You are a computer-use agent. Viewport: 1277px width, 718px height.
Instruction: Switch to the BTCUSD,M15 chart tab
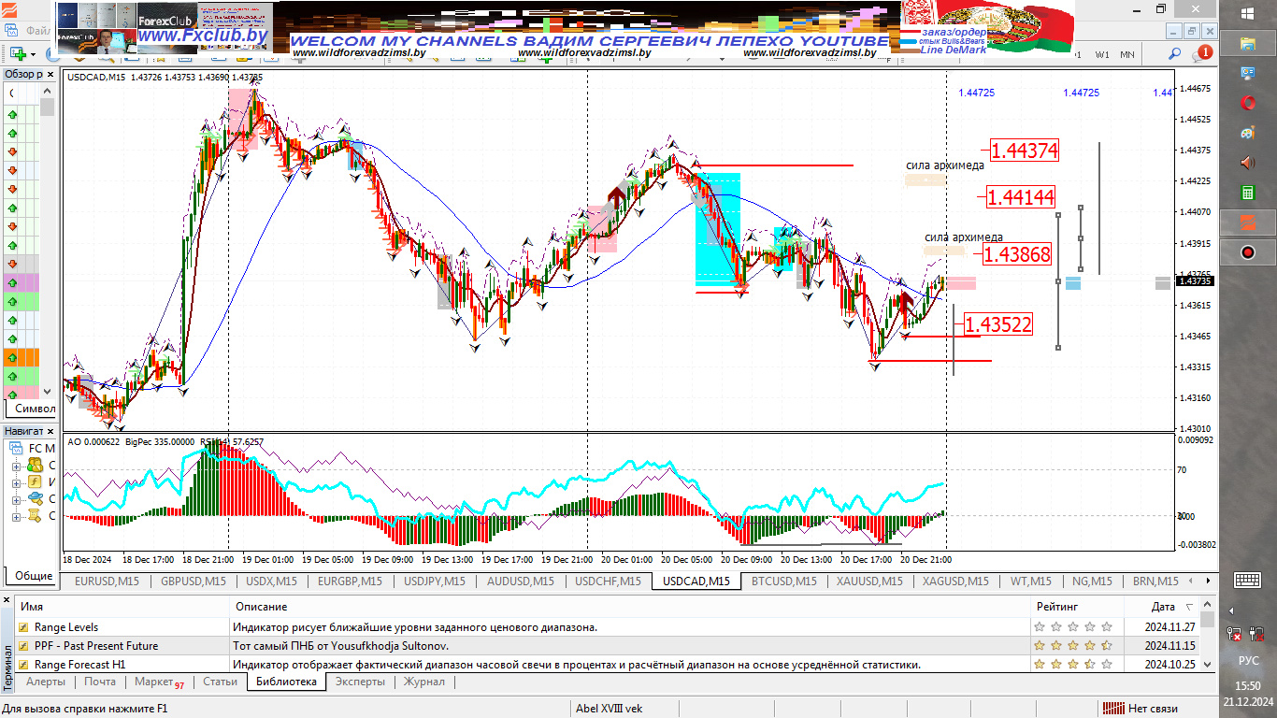(784, 581)
